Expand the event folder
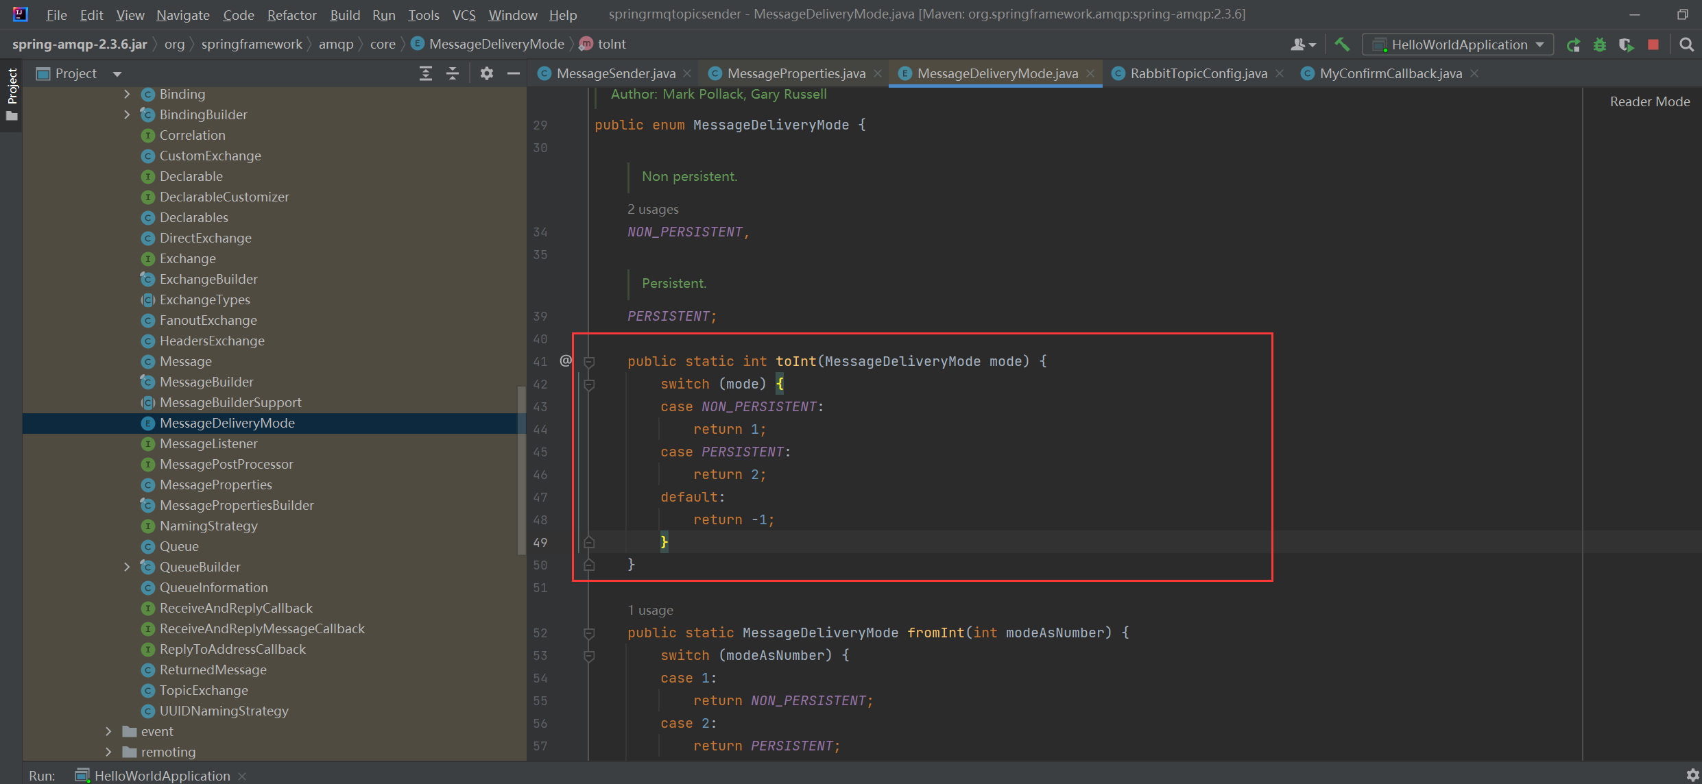This screenshot has width=1702, height=784. click(108, 731)
